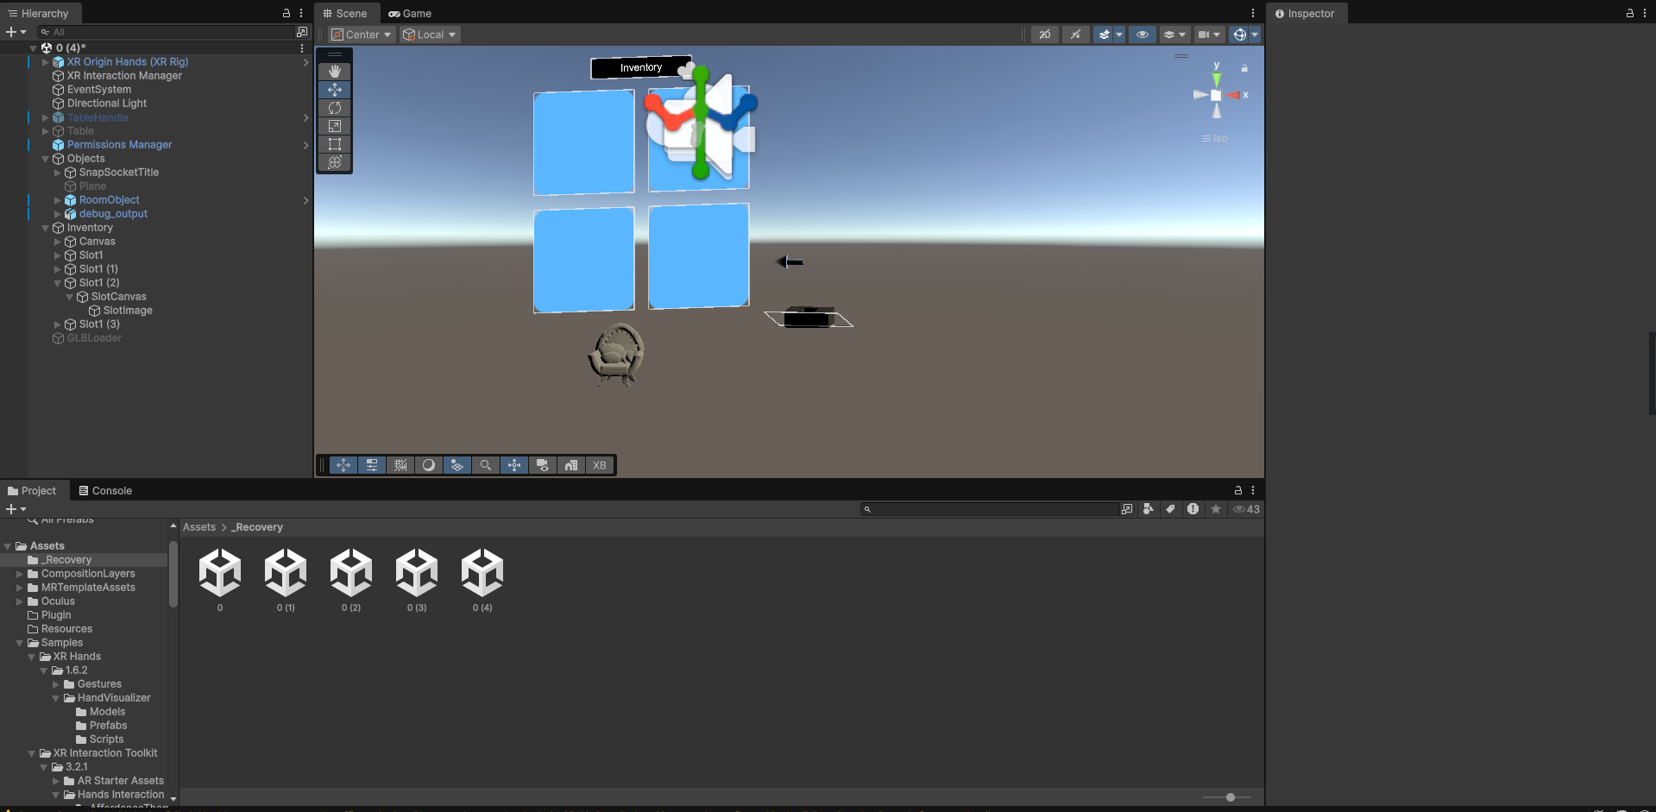Collapse the Objects tree item
Image resolution: width=1656 pixels, height=812 pixels.
point(46,159)
